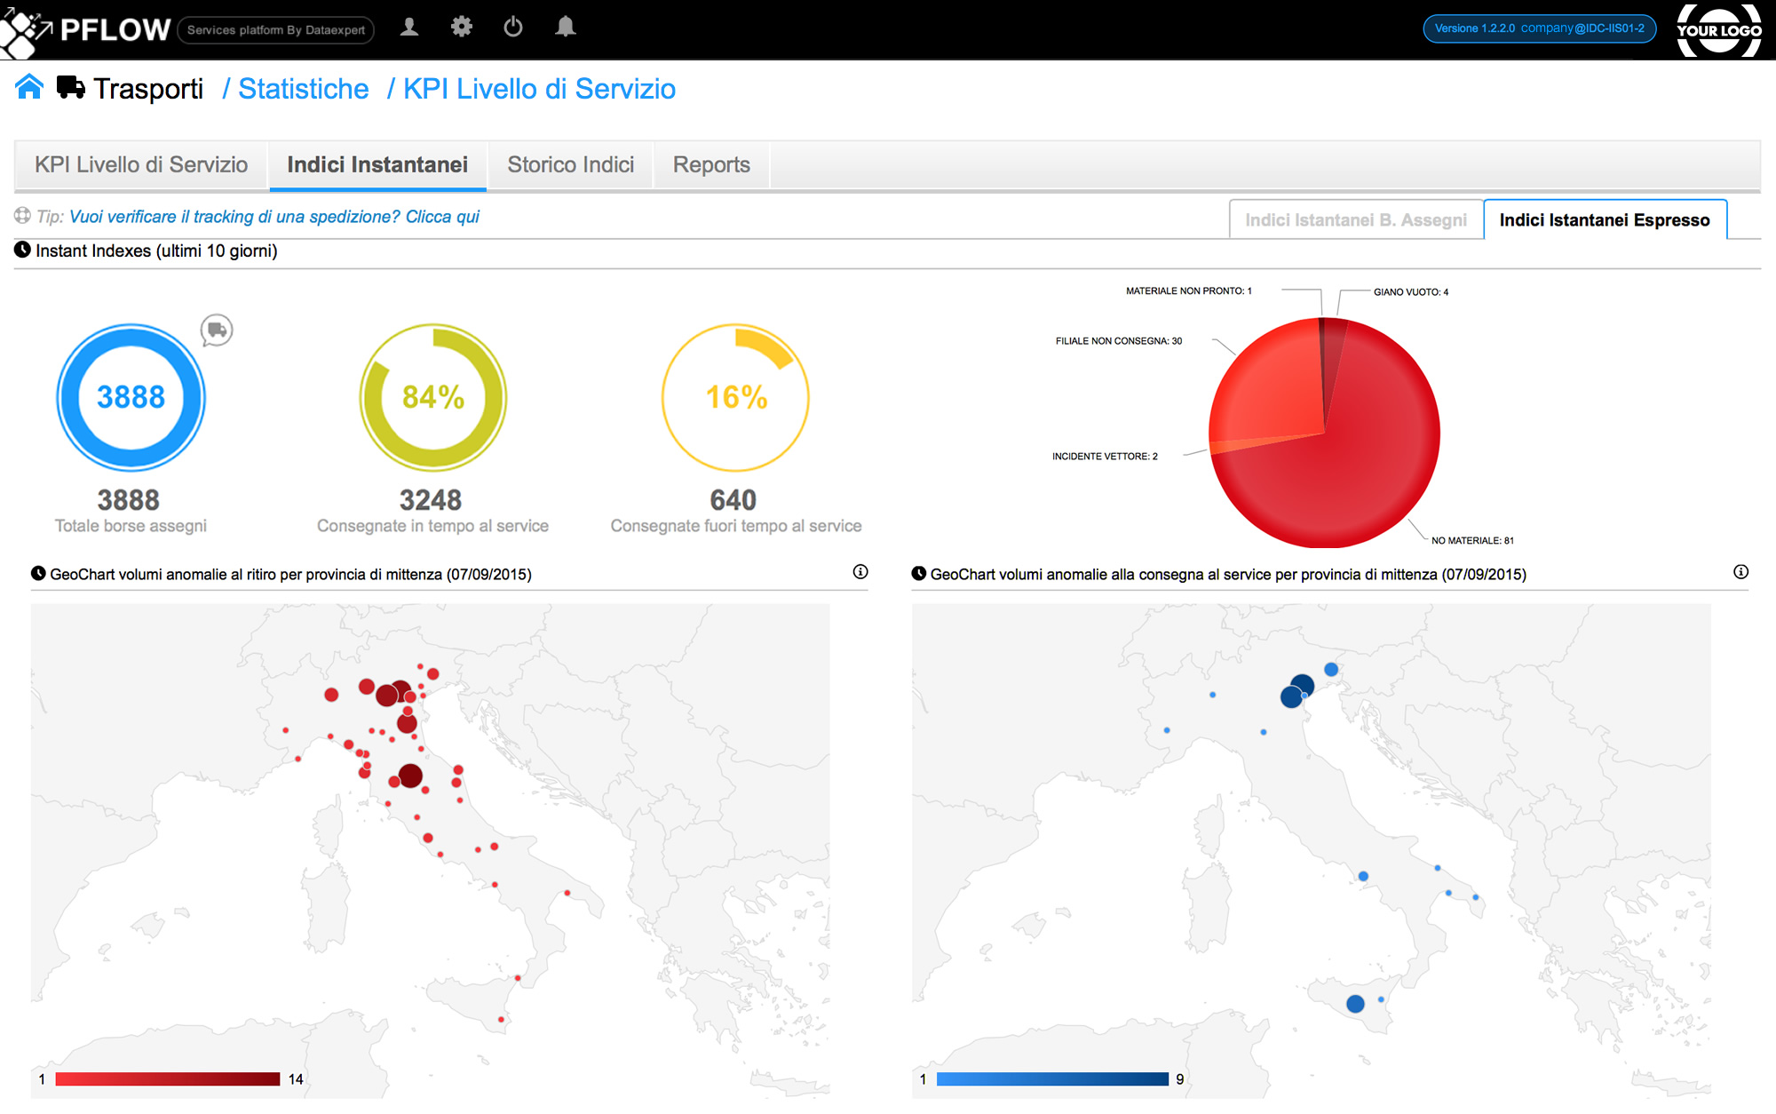Open the user profile icon

point(409,28)
